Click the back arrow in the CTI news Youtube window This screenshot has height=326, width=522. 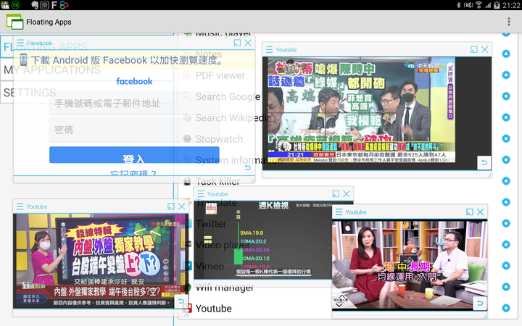(484, 163)
